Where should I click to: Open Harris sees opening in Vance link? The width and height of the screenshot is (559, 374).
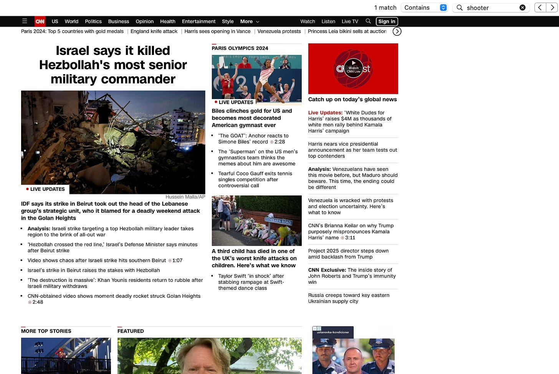click(x=217, y=31)
